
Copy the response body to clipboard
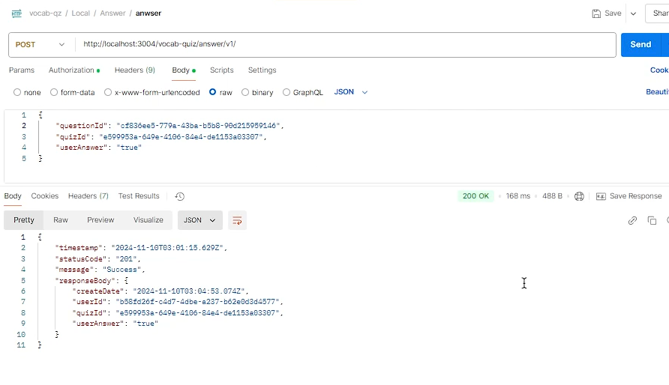[652, 221]
